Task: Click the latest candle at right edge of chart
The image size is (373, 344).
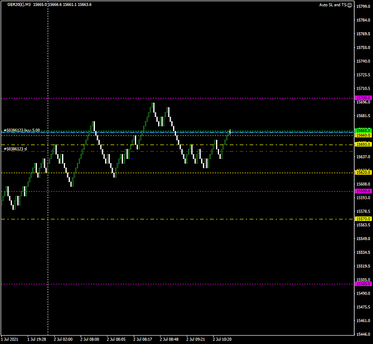Action: pyautogui.click(x=230, y=131)
